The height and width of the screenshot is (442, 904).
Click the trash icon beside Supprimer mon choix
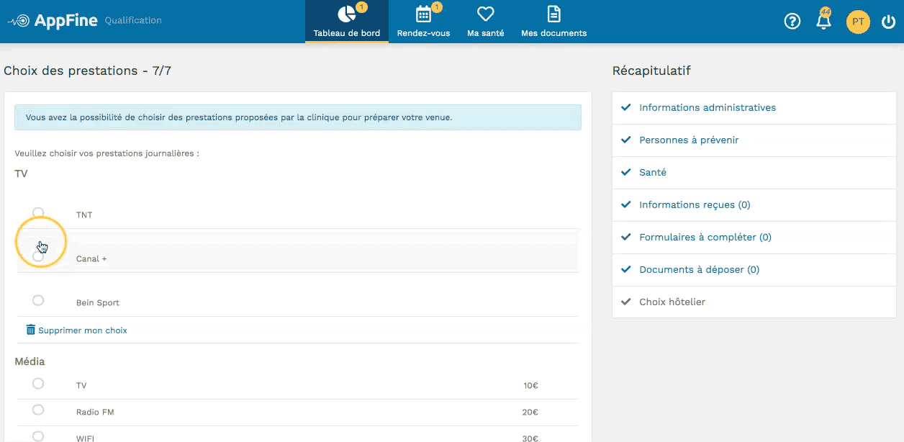(30, 330)
